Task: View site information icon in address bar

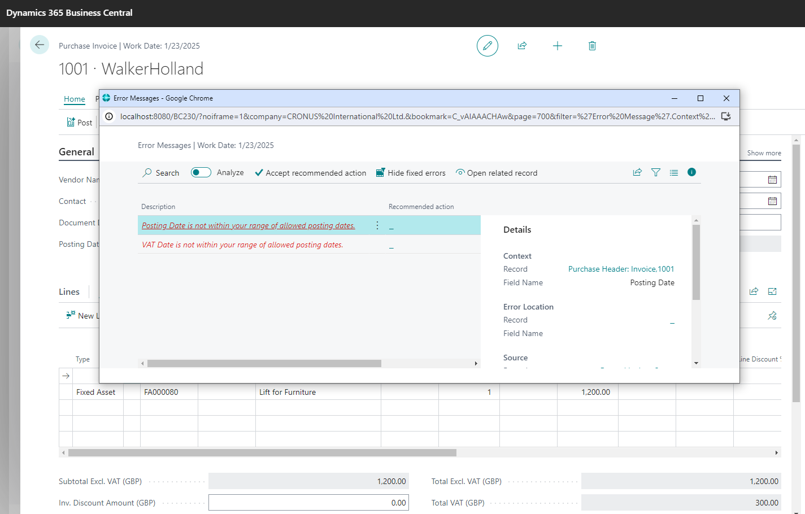Action: (x=109, y=116)
